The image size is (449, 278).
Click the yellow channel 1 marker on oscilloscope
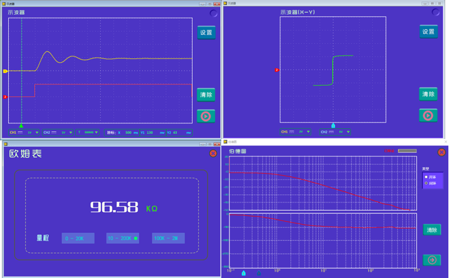pyautogui.click(x=5, y=71)
